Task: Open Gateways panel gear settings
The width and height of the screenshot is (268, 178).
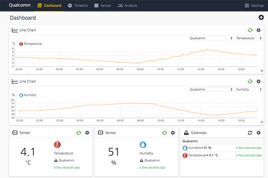Action: 258,133
